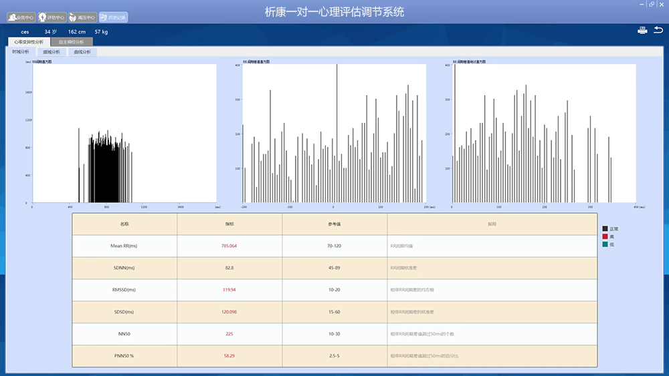Click the black 正常 legend swatch

[x=605, y=228]
